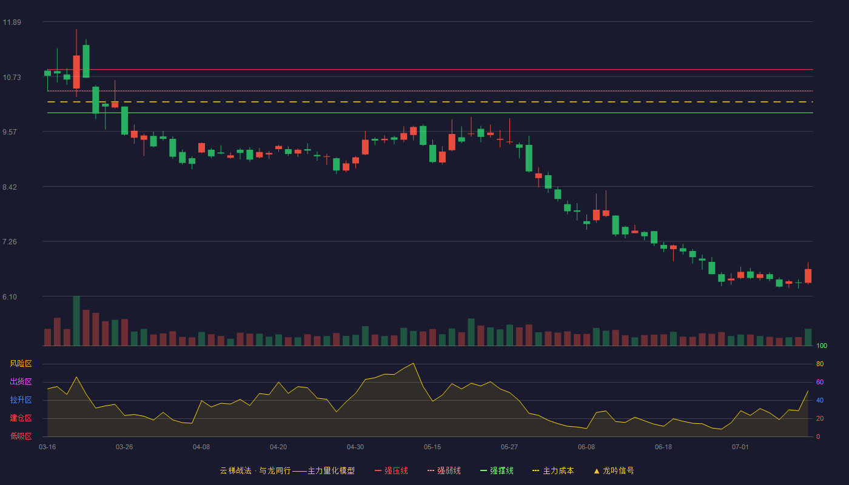Click the 06-08 date label

click(586, 447)
